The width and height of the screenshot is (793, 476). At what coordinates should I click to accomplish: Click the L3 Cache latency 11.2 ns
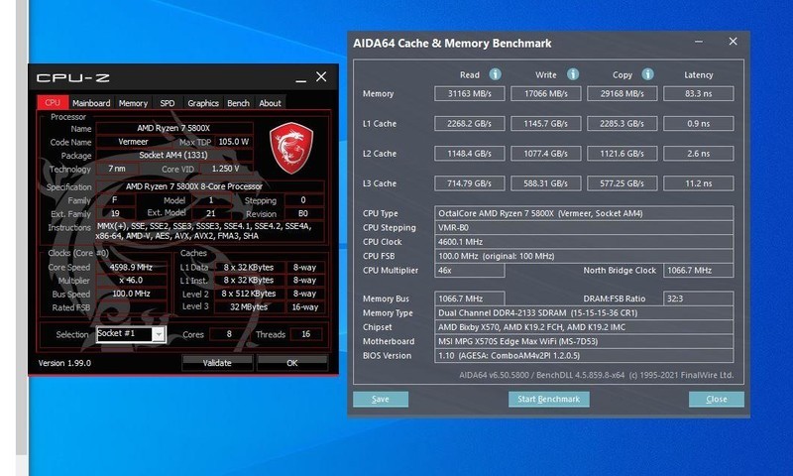(699, 183)
